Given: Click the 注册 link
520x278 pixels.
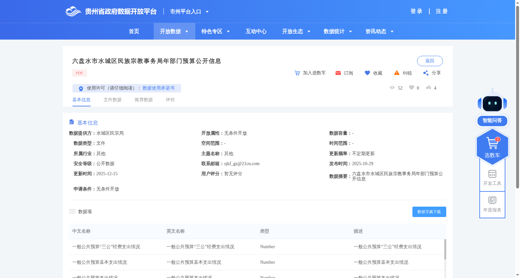Looking at the screenshot, I should click(442, 11).
